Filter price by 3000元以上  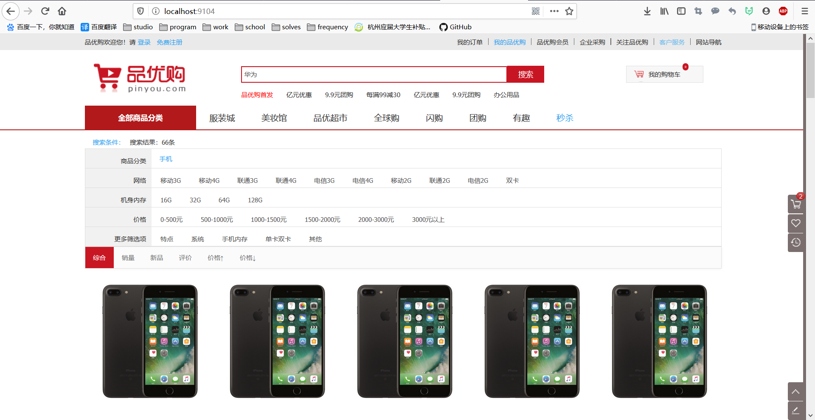(428, 219)
